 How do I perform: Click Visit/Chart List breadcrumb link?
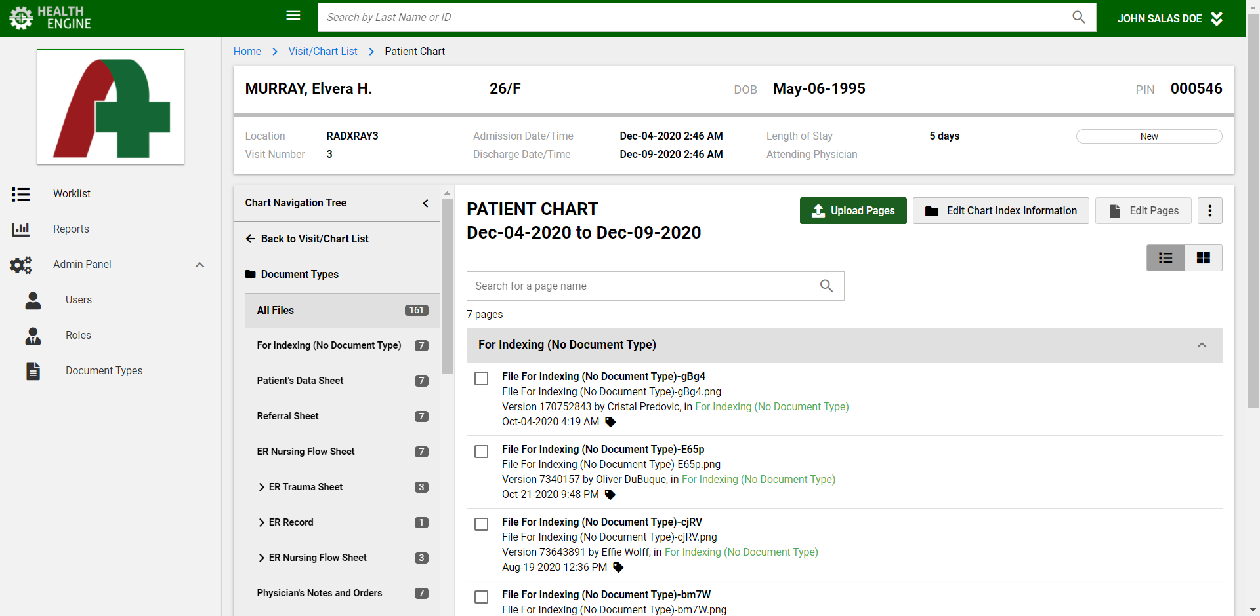tap(323, 52)
